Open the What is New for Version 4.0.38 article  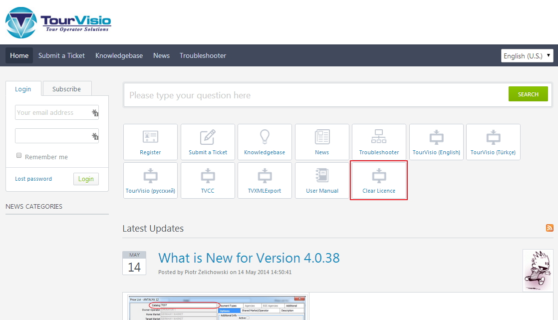(249, 258)
